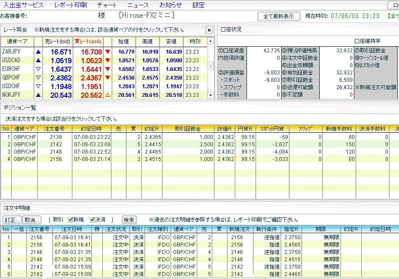Click the 全て最新表示 refresh button

coord(279,16)
